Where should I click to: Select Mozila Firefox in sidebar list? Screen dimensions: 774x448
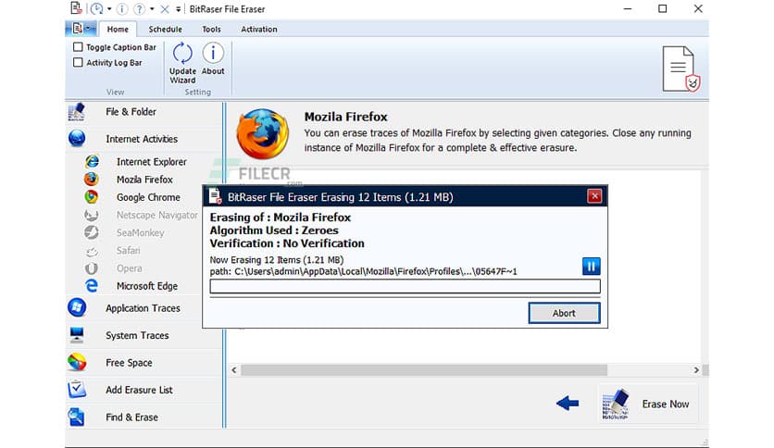144,180
